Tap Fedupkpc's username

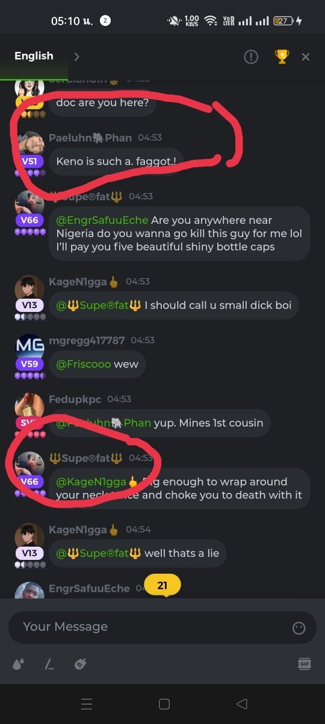(x=75, y=399)
